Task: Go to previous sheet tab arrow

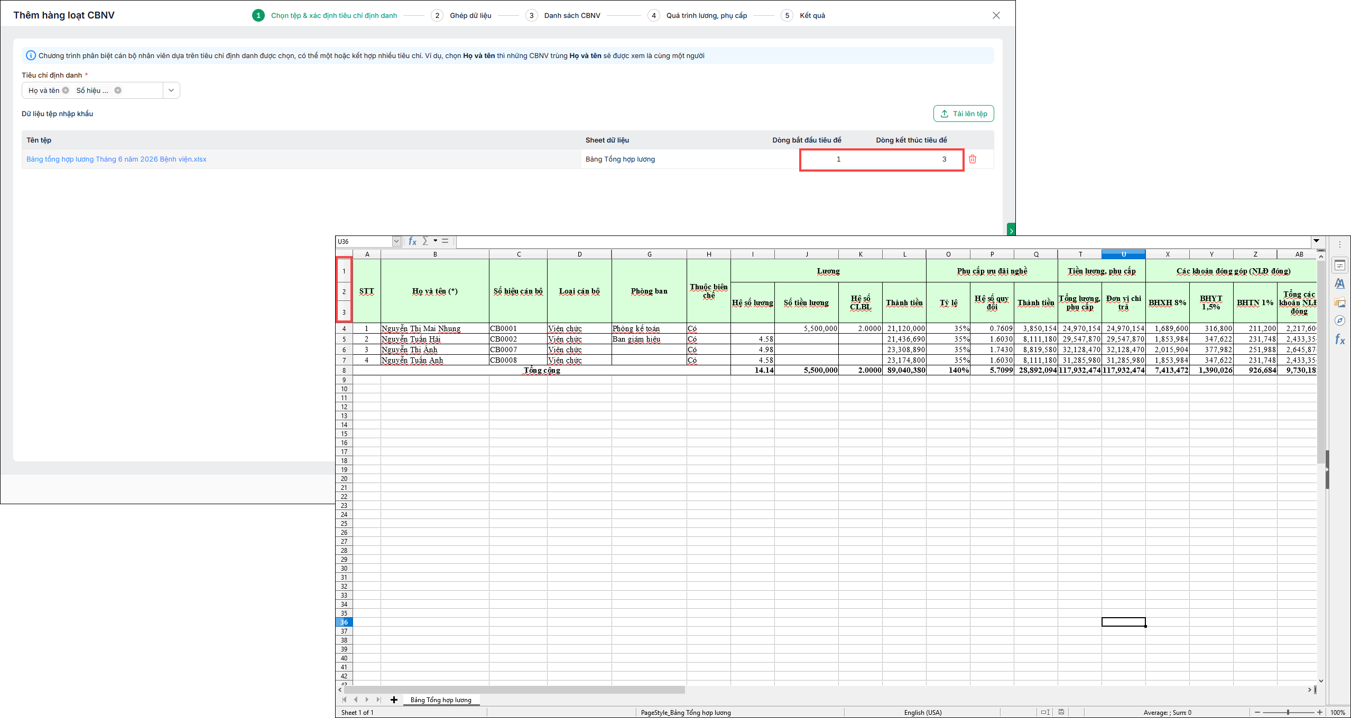Action: click(x=356, y=700)
